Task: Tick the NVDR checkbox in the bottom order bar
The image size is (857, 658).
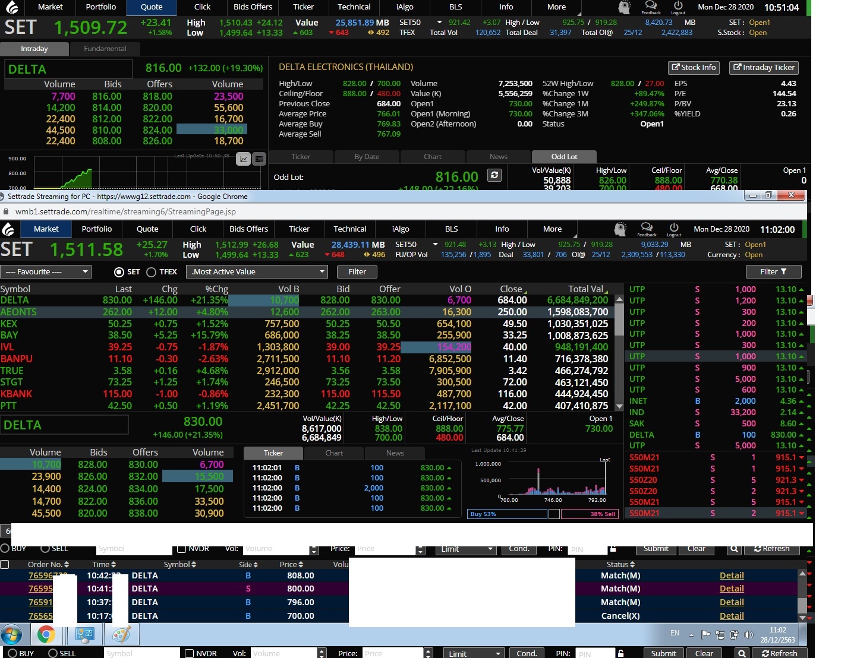Action: coord(190,653)
